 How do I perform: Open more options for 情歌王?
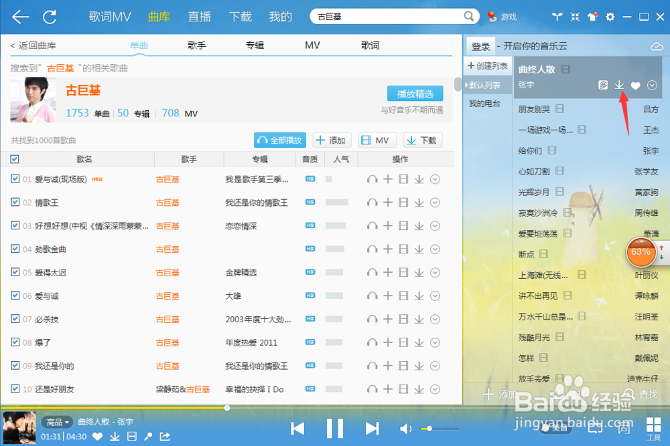[x=435, y=202]
